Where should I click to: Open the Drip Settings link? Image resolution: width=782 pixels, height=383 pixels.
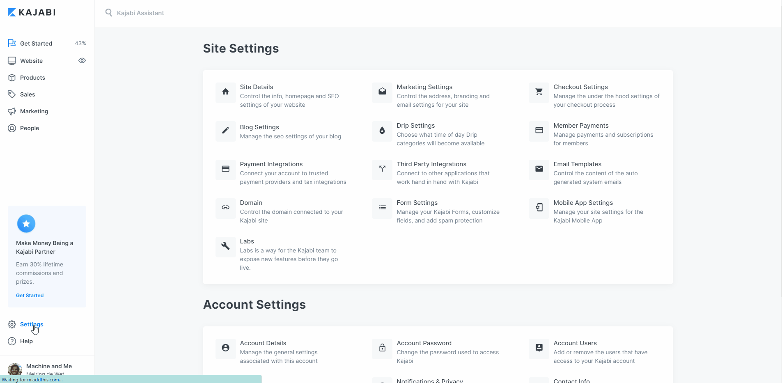(x=416, y=126)
